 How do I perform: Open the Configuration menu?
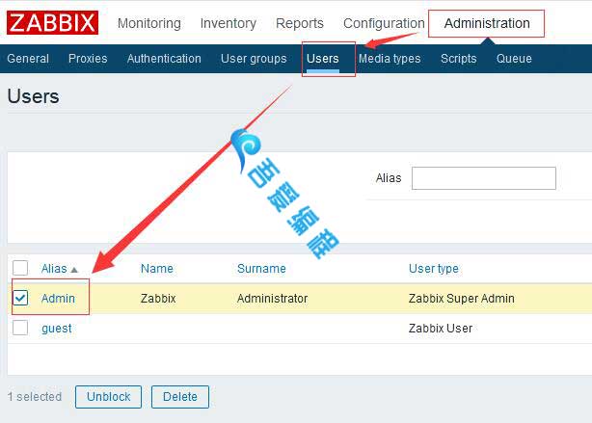tap(384, 23)
